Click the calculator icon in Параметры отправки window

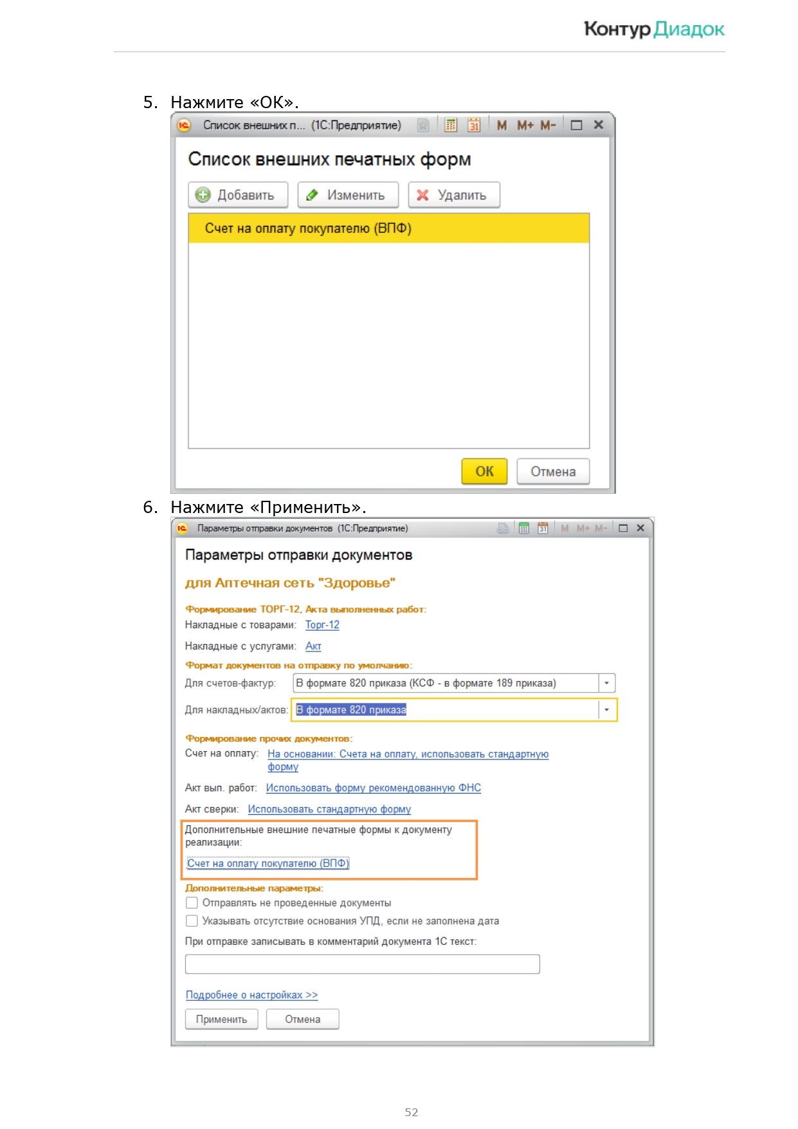[524, 528]
